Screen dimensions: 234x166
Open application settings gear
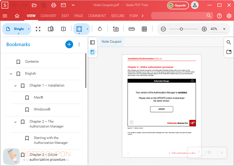[x=229, y=16]
